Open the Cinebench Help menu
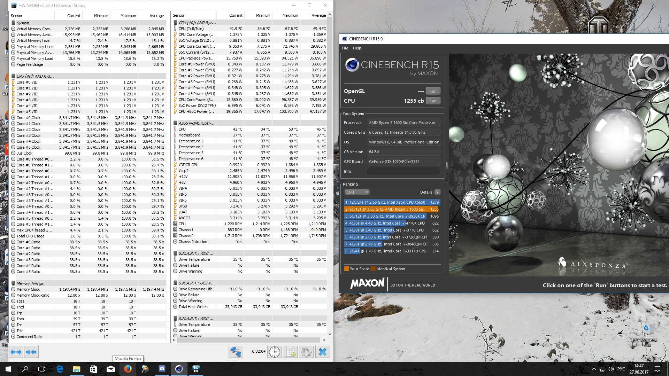The width and height of the screenshot is (669, 376). click(x=357, y=48)
